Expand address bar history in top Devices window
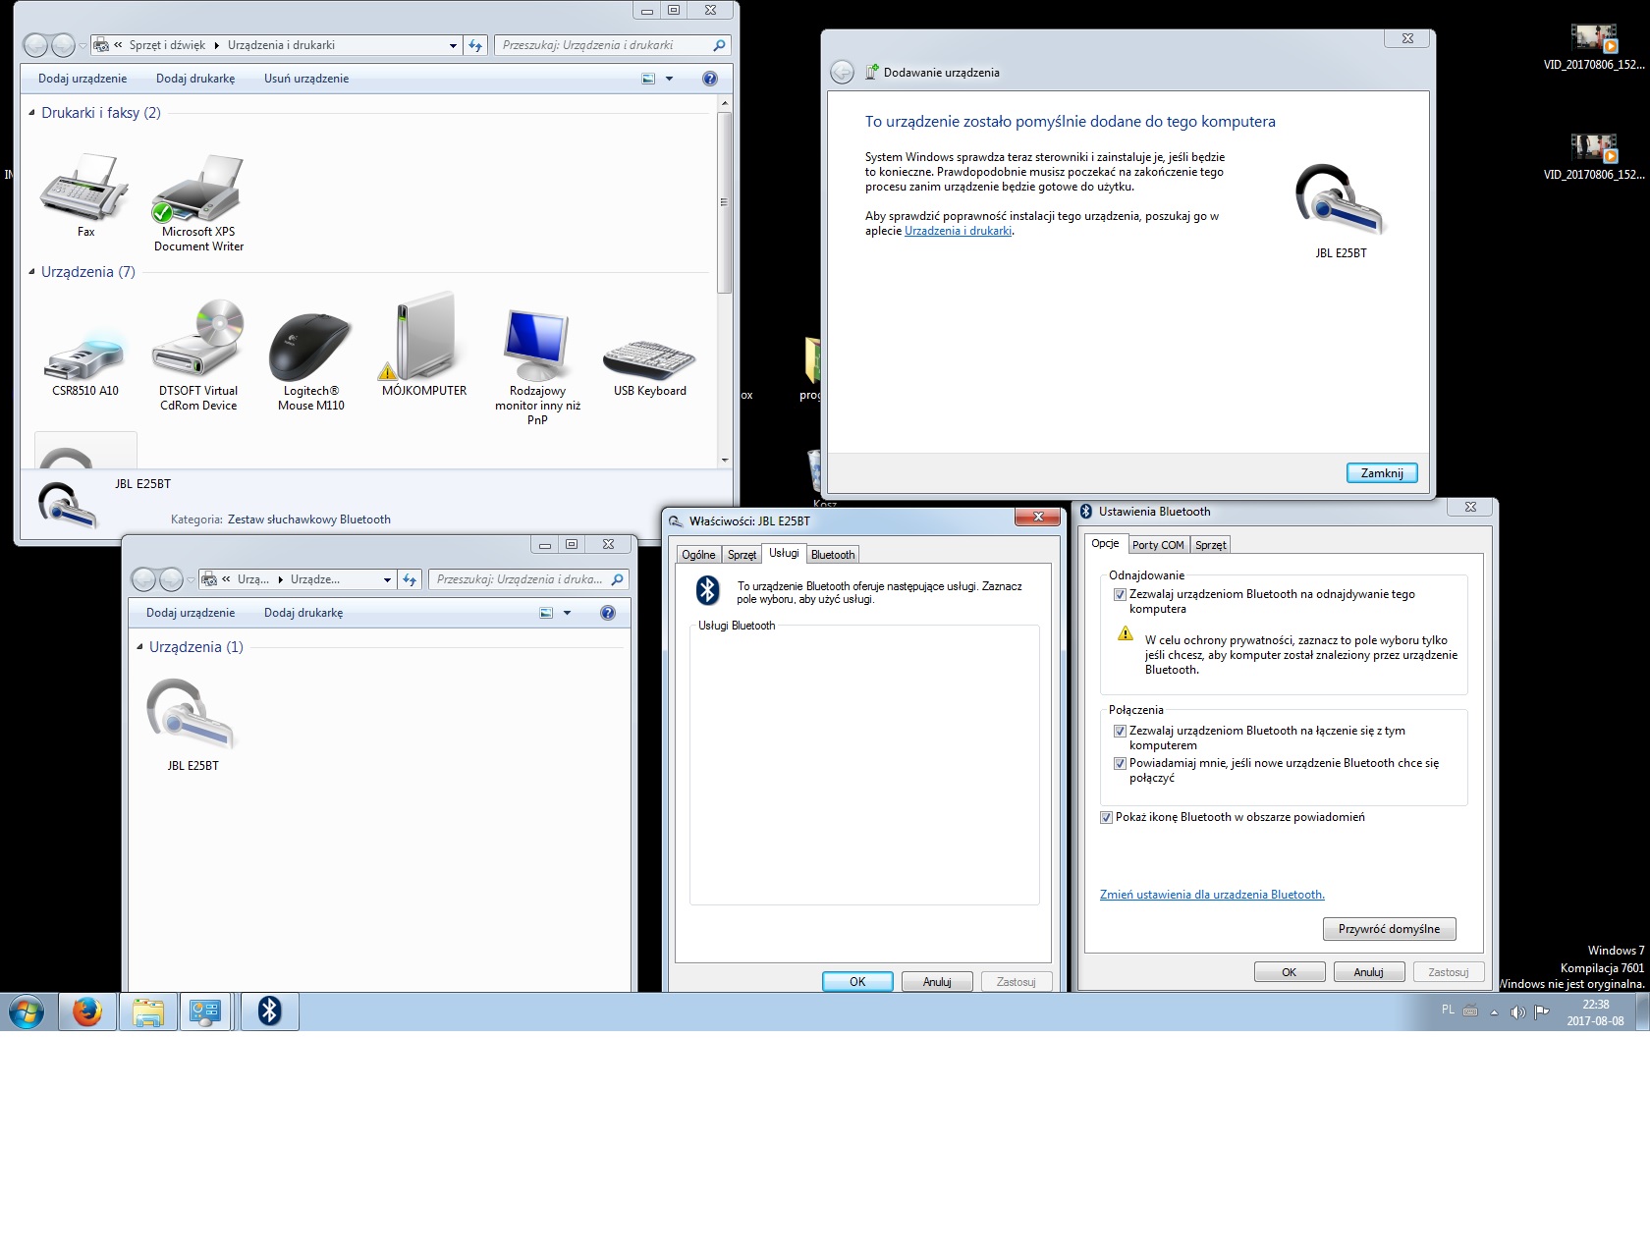 (x=453, y=45)
